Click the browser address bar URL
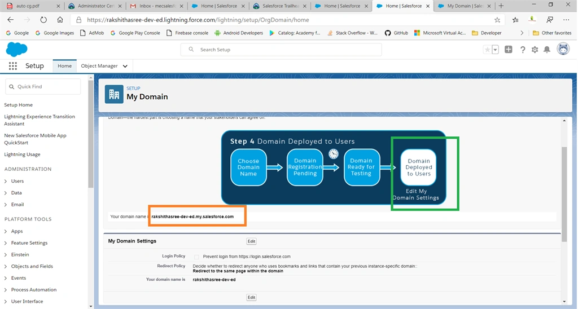Image resolution: width=578 pixels, height=309 pixels. (x=198, y=20)
